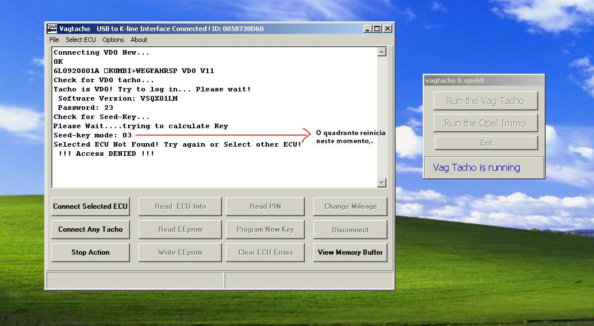
Task: Click log line '6L0920801A KOMBI+WEGFAHRSP VDO V11'
Action: (134, 71)
